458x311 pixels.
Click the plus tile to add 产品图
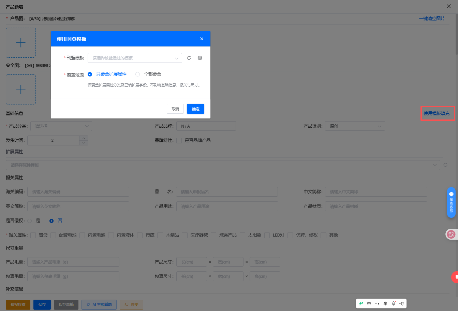point(21,43)
